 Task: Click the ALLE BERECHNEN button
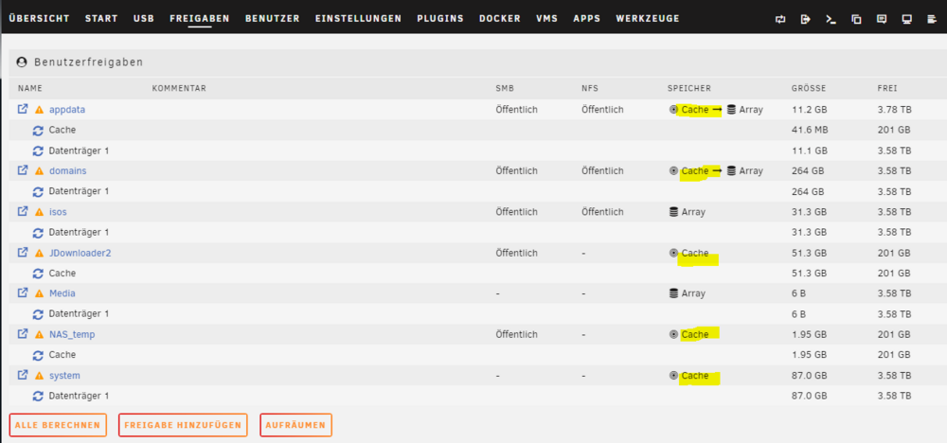click(58, 425)
